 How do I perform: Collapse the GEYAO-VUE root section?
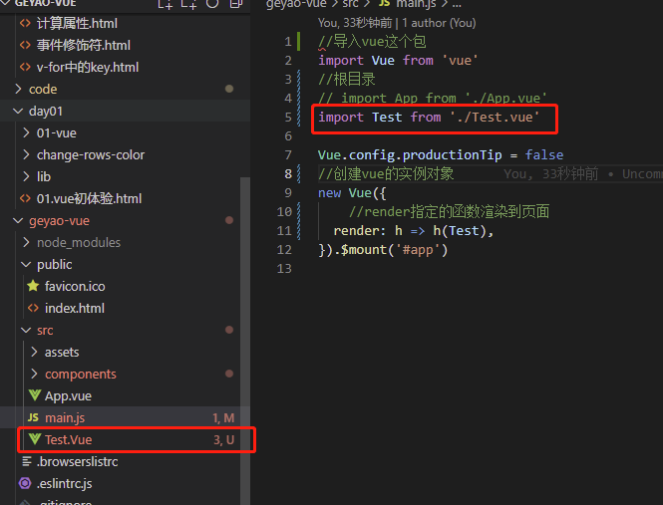click(x=6, y=3)
